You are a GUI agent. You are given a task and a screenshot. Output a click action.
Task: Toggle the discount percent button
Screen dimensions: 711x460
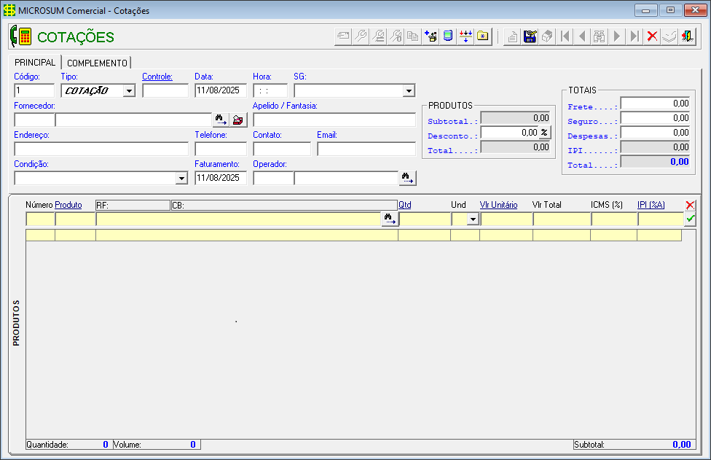(x=544, y=133)
